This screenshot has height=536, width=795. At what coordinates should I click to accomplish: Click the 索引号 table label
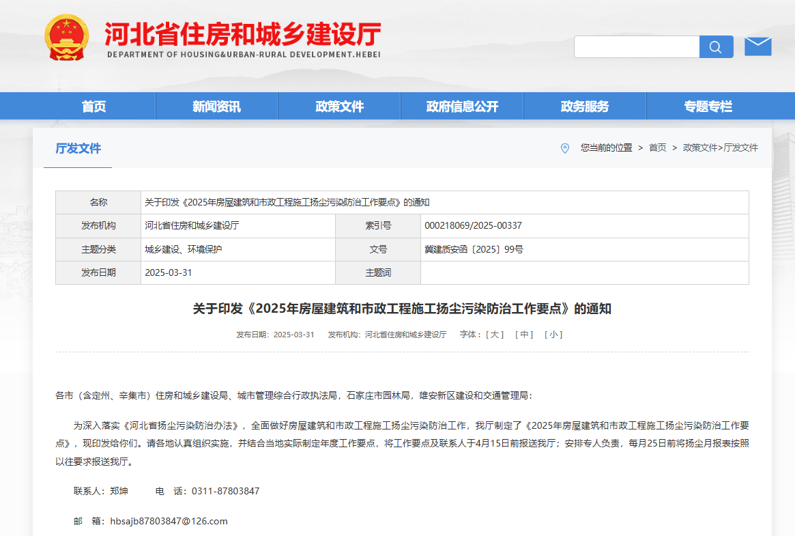pyautogui.click(x=378, y=225)
